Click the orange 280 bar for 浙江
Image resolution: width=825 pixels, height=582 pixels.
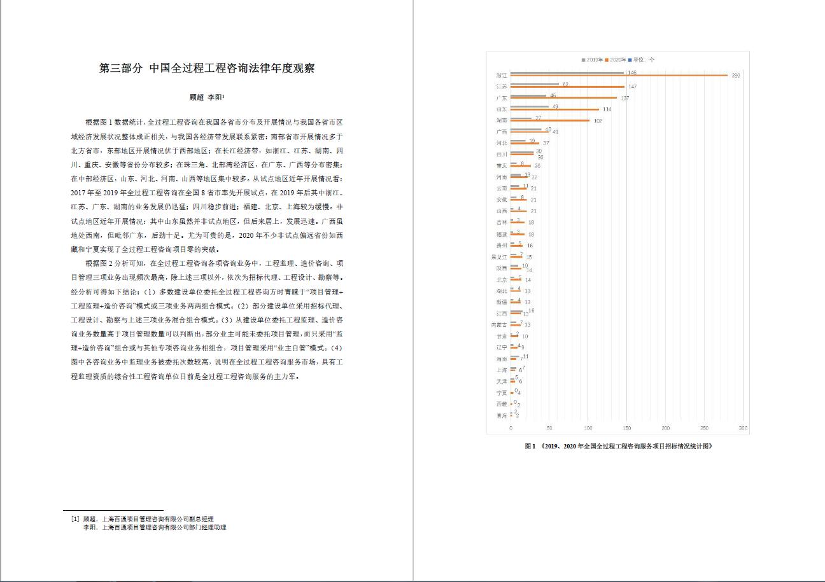pos(617,76)
